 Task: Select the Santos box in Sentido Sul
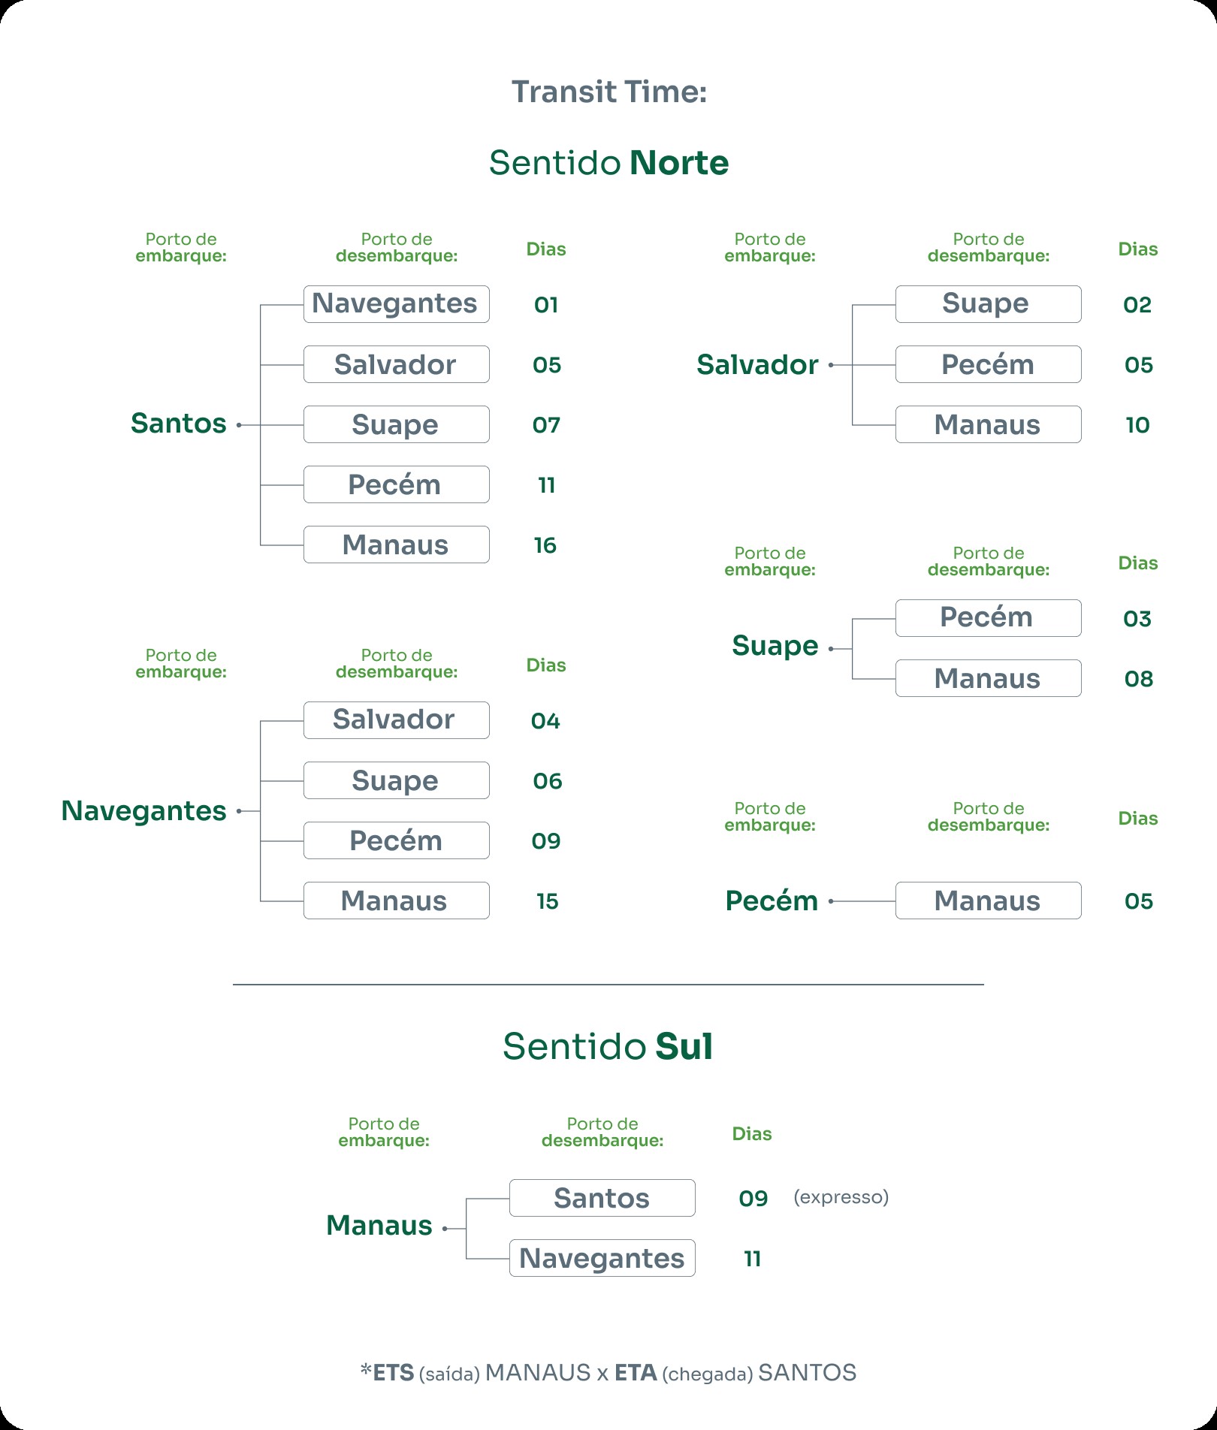pos(602,1198)
